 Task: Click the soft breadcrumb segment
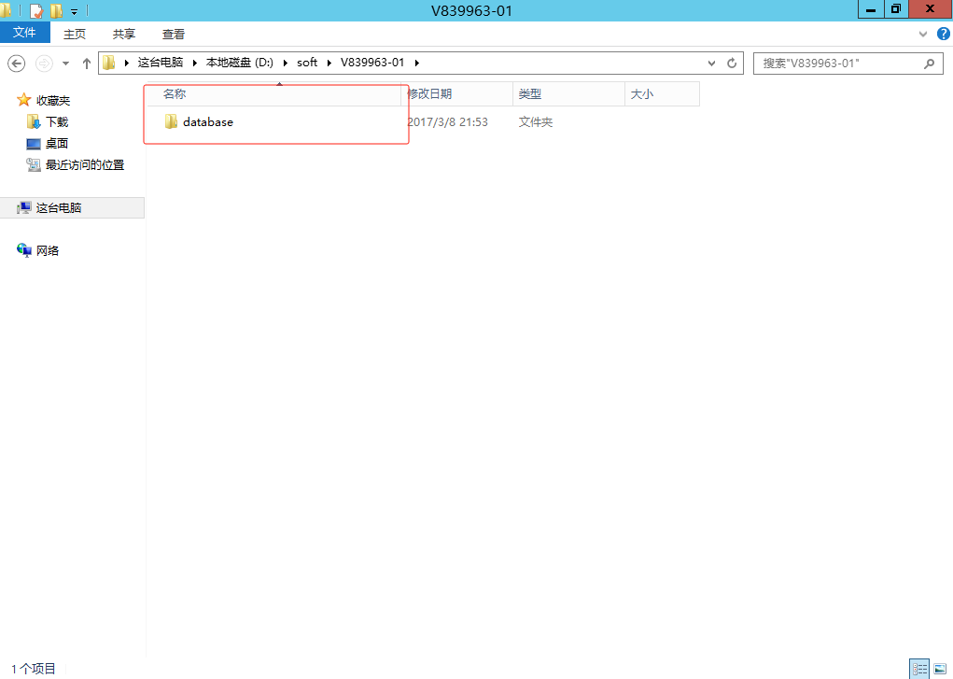(x=307, y=63)
